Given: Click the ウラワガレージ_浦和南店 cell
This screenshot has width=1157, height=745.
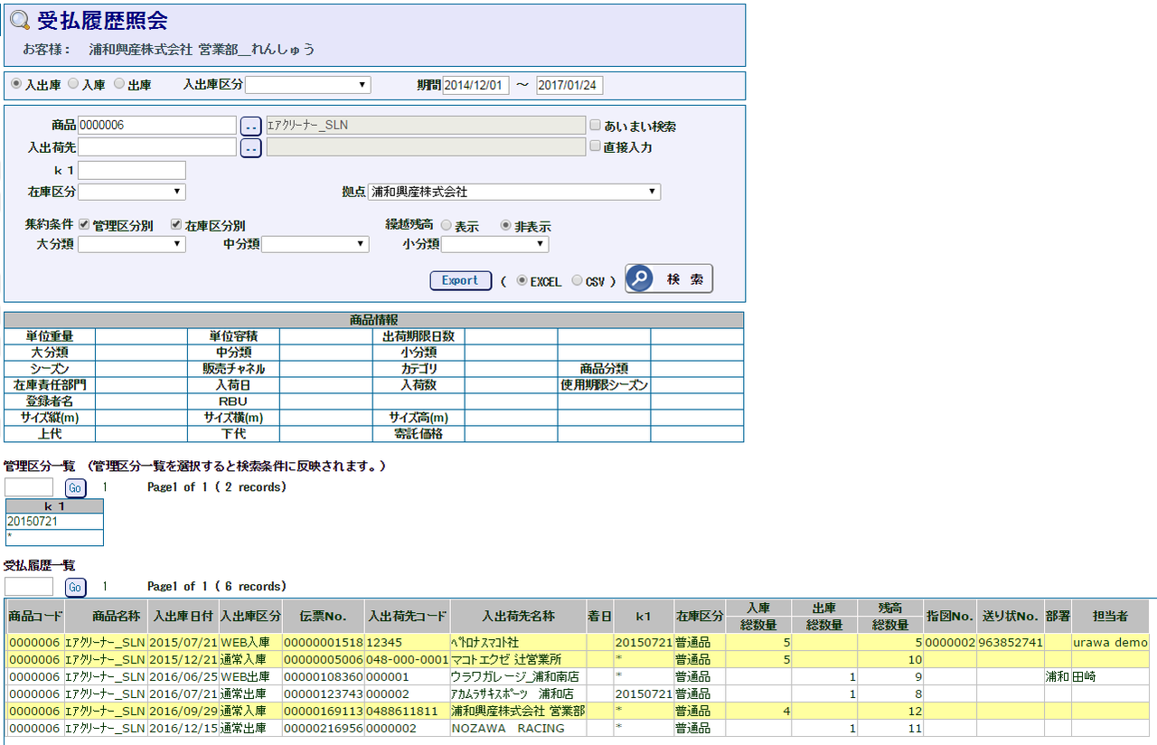Looking at the screenshot, I should [517, 677].
